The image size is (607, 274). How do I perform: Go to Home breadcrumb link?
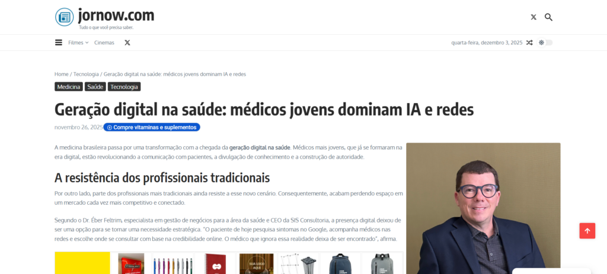(x=62, y=74)
